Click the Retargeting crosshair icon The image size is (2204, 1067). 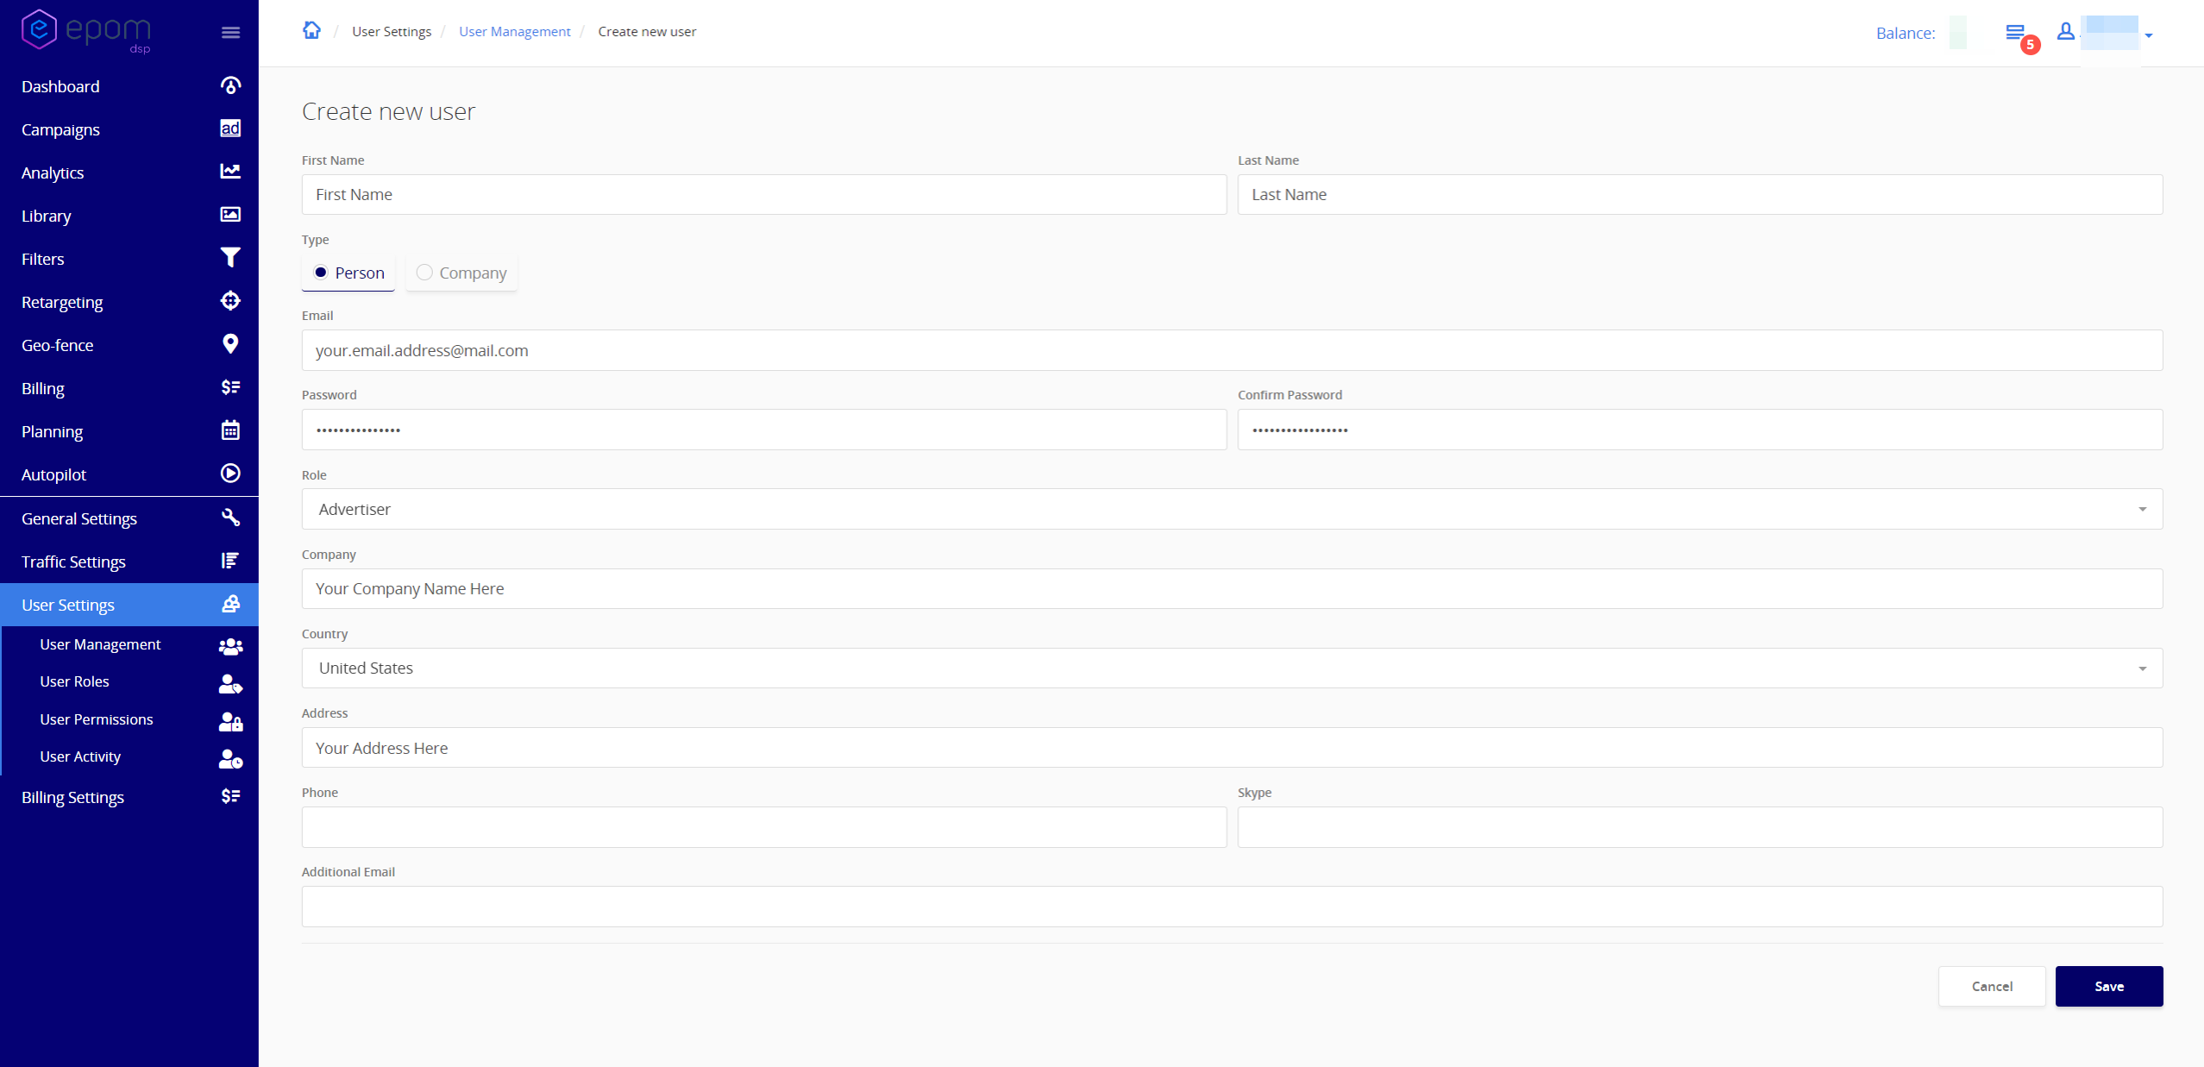pyautogui.click(x=230, y=301)
